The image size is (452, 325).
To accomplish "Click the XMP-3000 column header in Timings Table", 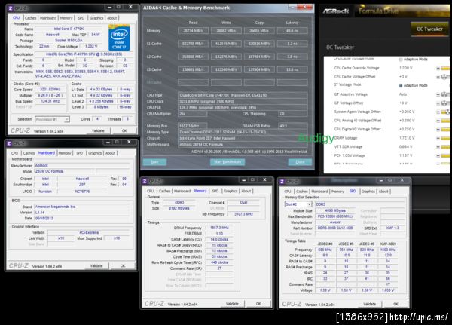I will click(x=388, y=244).
